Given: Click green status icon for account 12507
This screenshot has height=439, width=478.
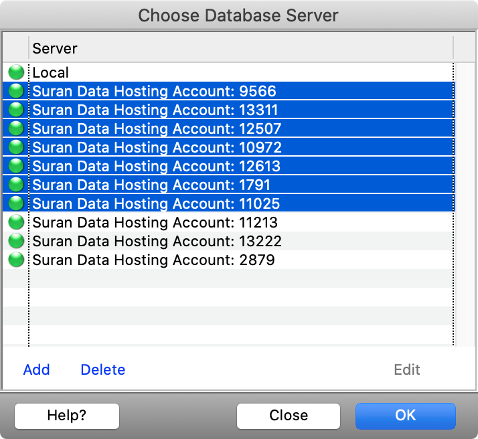Looking at the screenshot, I should pyautogui.click(x=16, y=128).
